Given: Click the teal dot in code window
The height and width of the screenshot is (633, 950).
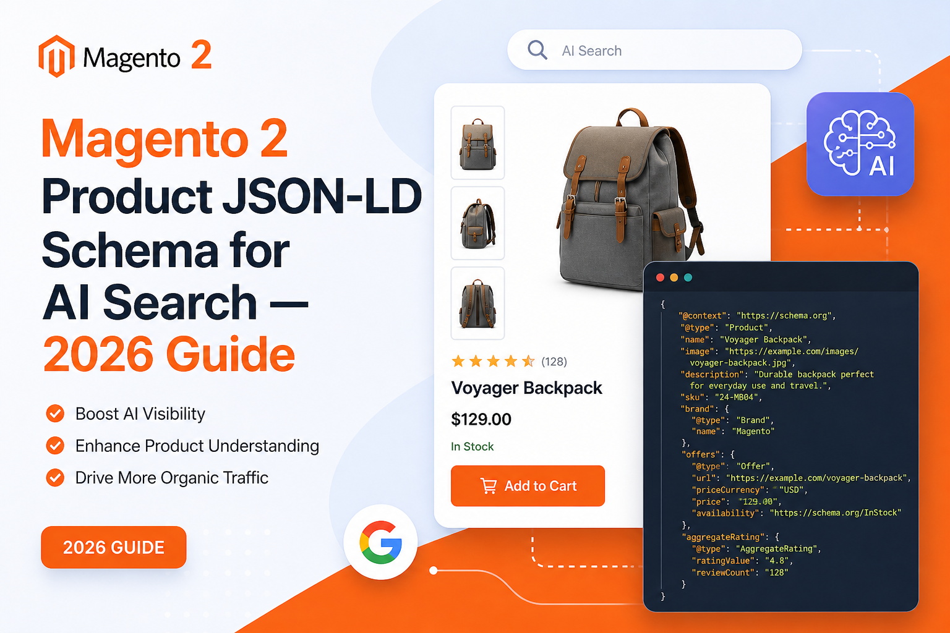Looking at the screenshot, I should pyautogui.click(x=688, y=278).
